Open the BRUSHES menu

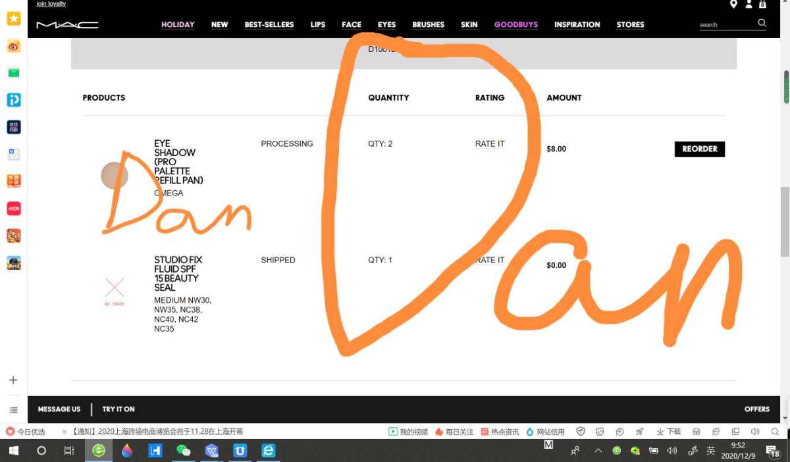429,25
